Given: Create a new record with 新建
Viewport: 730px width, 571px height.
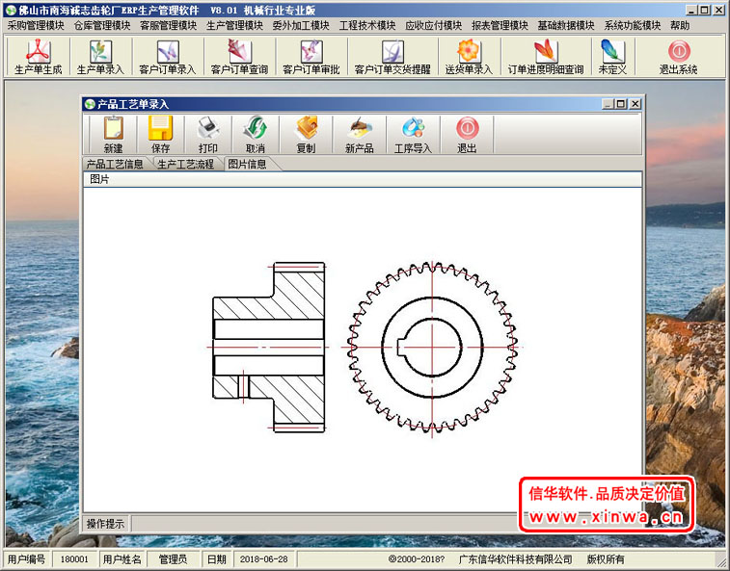Looking at the screenshot, I should coord(113,135).
